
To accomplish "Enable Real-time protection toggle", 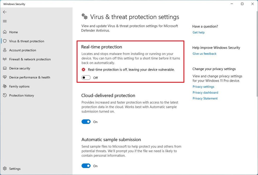I will click(x=86, y=78).
